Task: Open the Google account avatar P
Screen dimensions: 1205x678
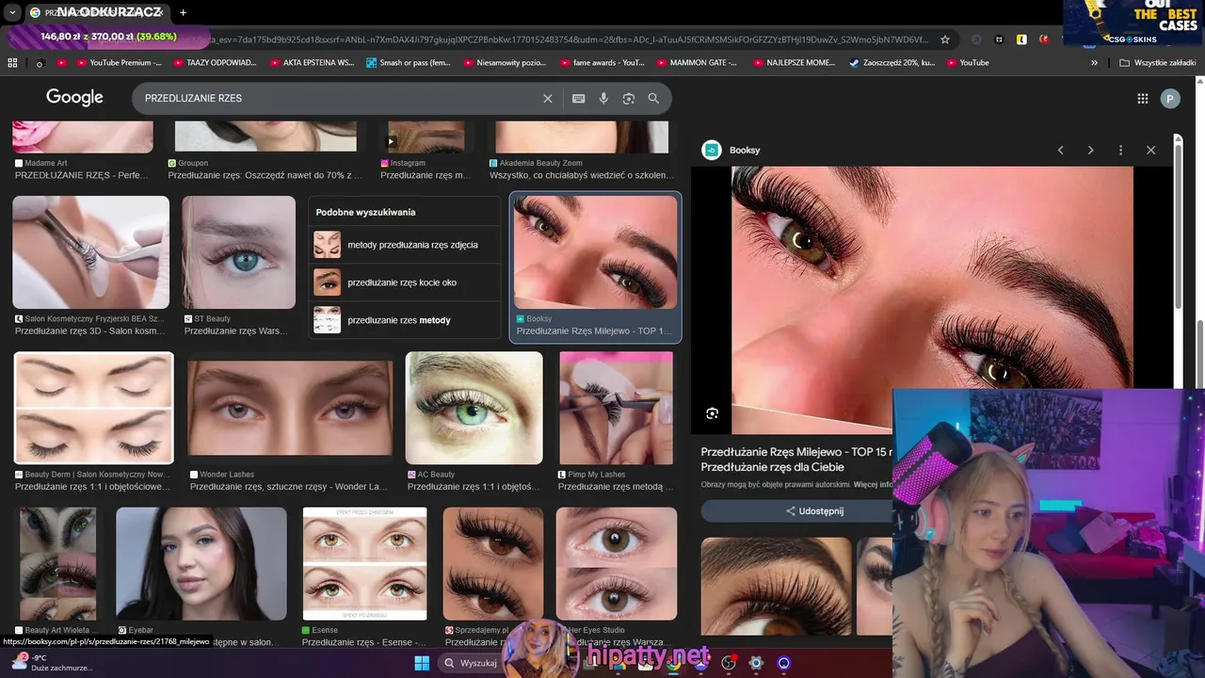Action: tap(1170, 99)
